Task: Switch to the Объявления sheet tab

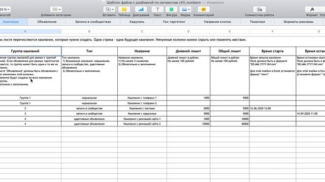Action: pyautogui.click(x=47, y=22)
